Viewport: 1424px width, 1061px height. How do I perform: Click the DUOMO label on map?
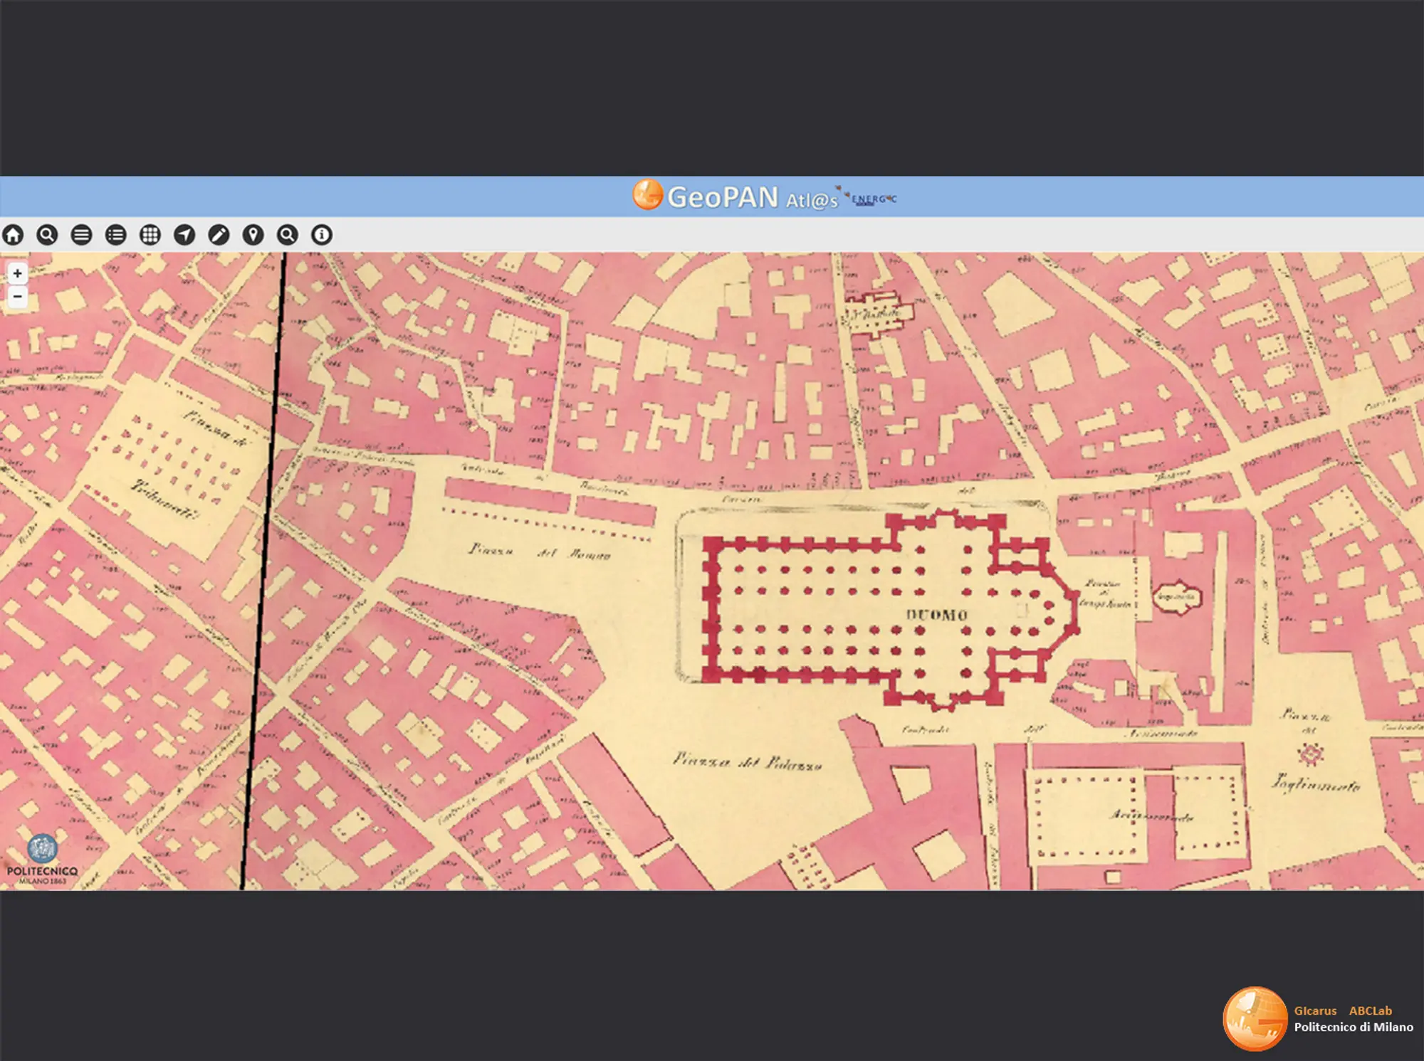pyautogui.click(x=936, y=616)
